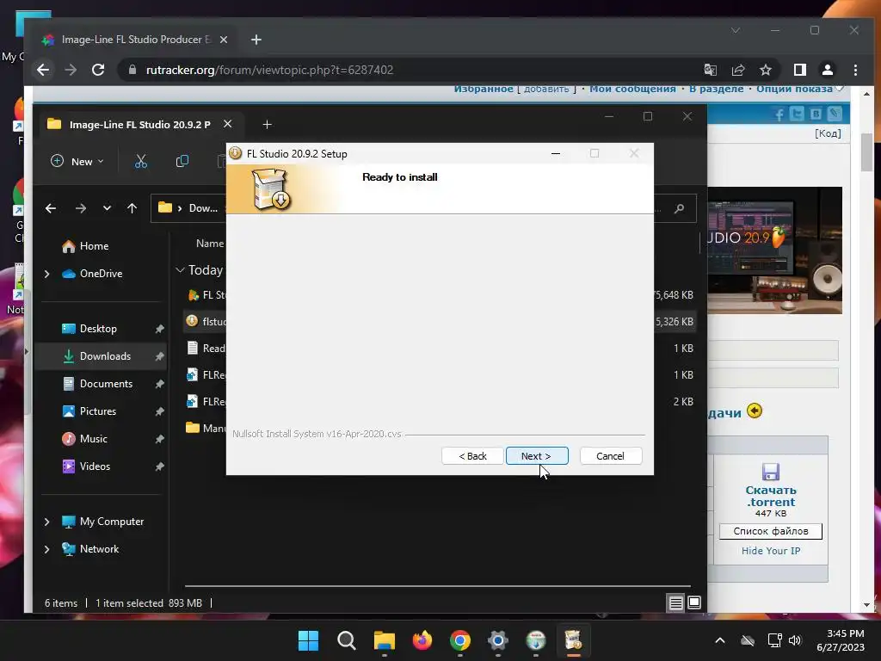Click the Мои сообщения link
The height and width of the screenshot is (661, 881).
[x=632, y=90]
